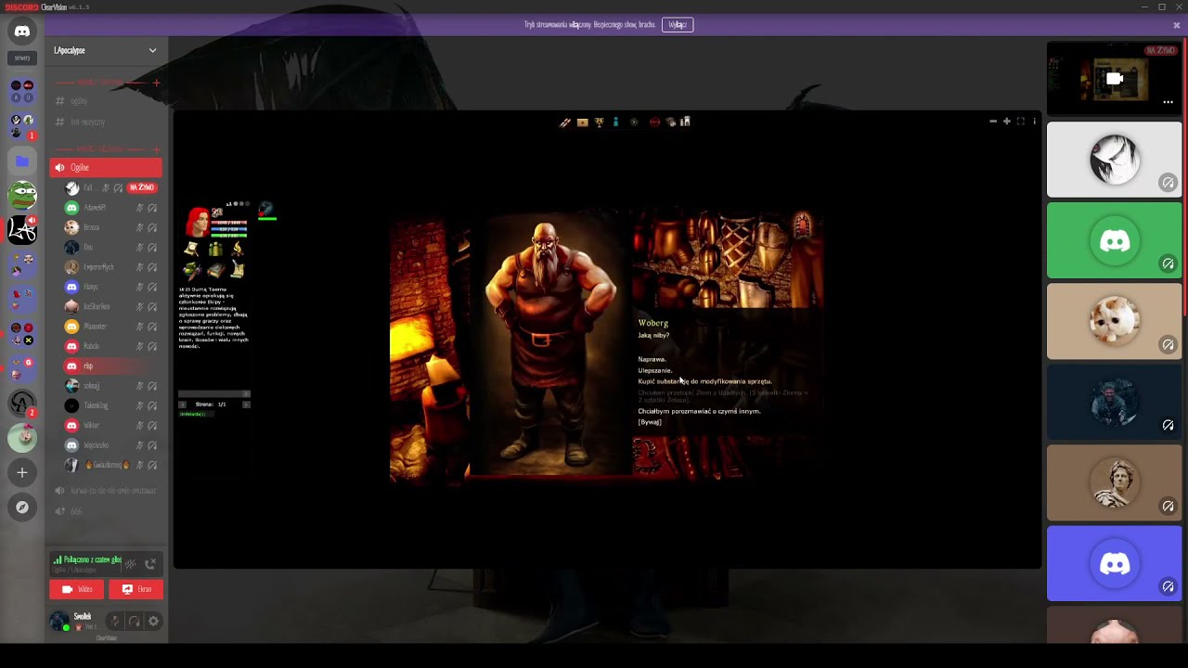The height and width of the screenshot is (668, 1188).
Task: Open the blue folder server icon
Action: tap(22, 161)
